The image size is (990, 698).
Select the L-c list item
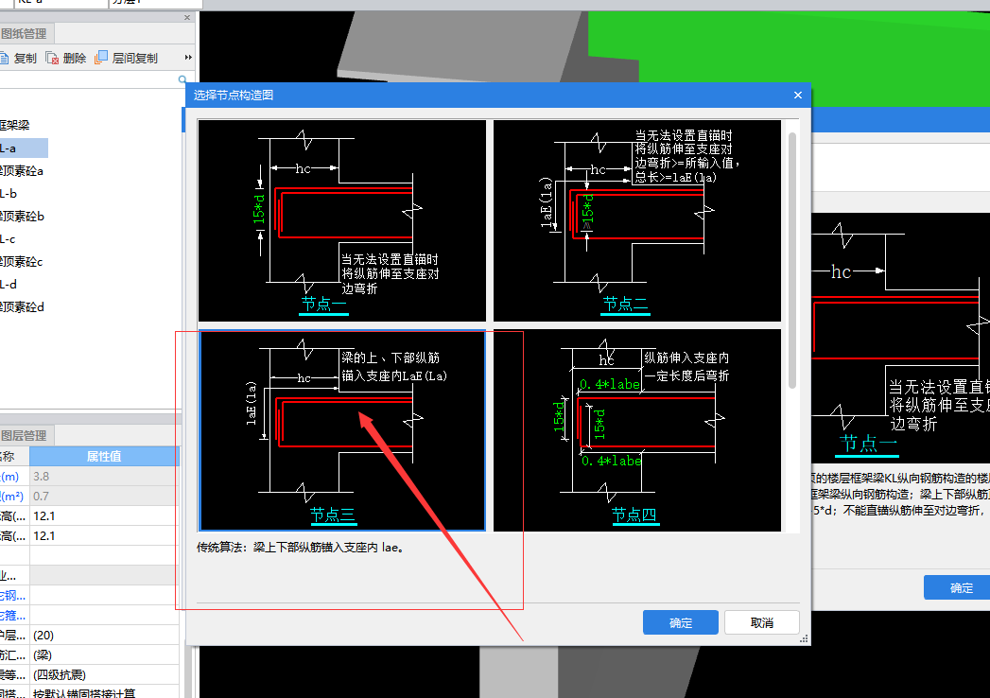pyautogui.click(x=8, y=239)
